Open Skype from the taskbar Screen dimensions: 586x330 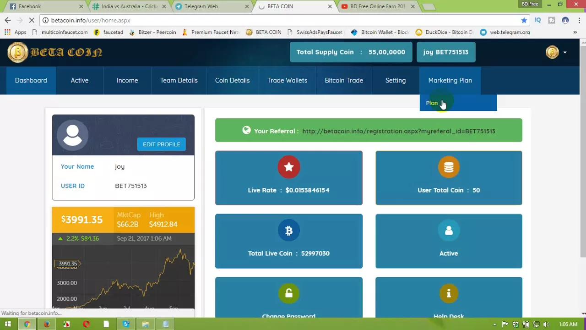pyautogui.click(x=126, y=324)
